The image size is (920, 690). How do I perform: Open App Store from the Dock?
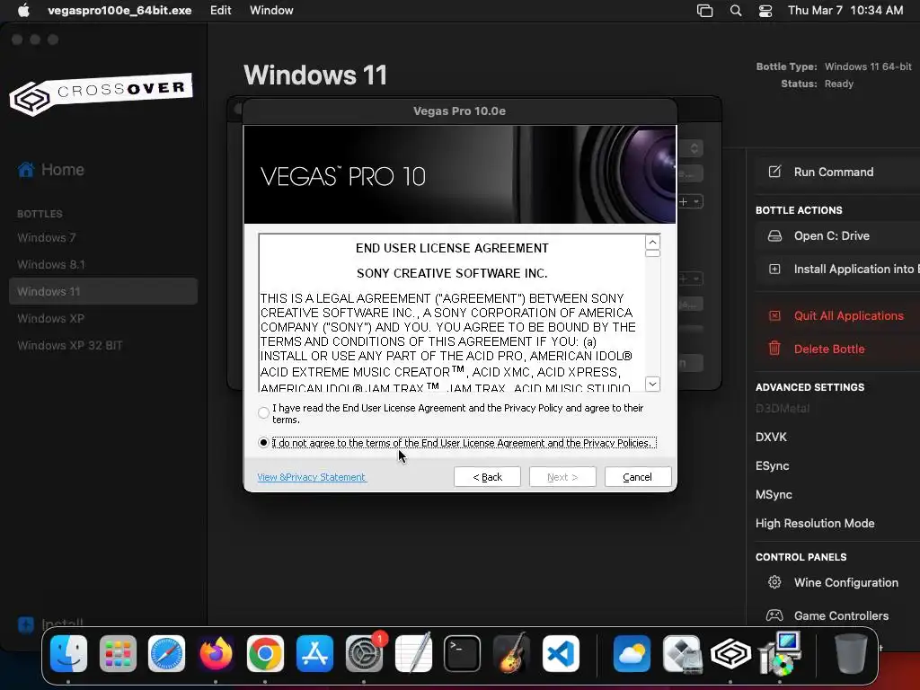(x=314, y=654)
